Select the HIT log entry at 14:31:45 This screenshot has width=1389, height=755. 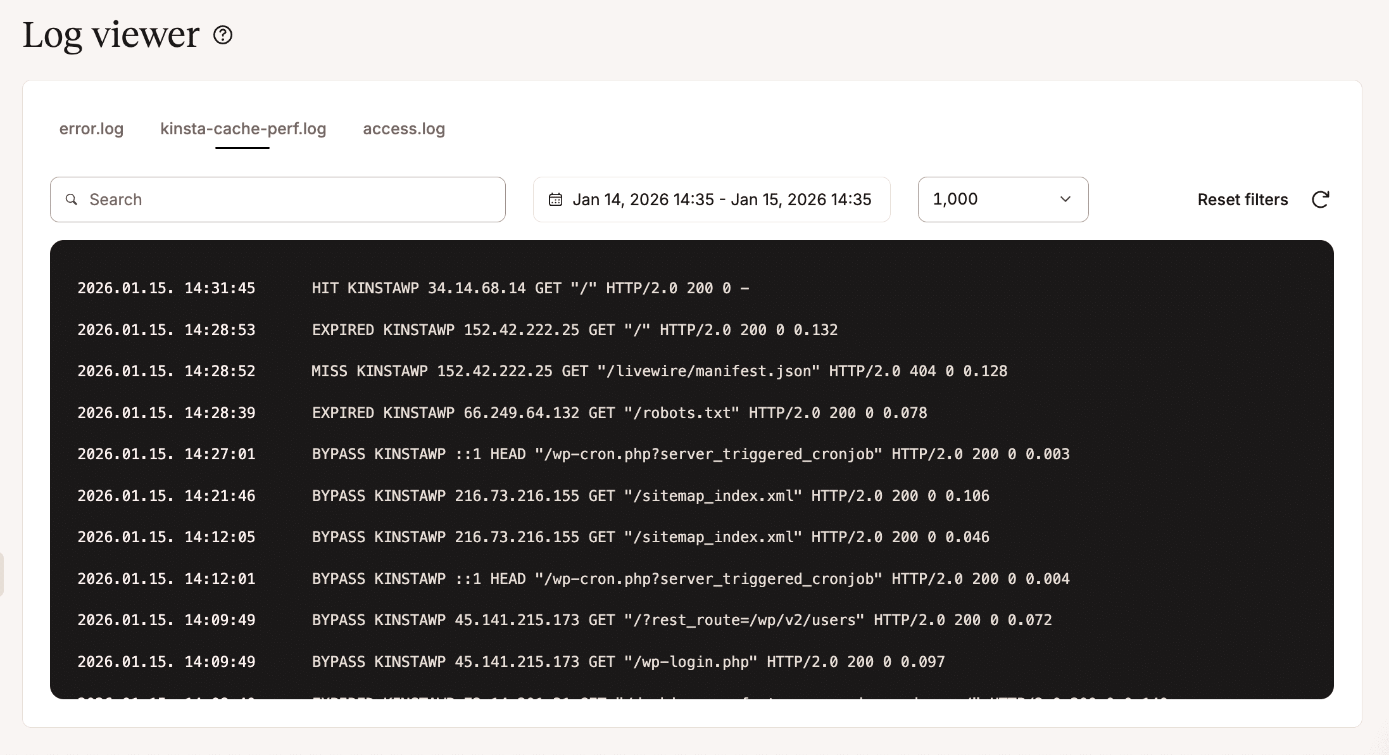tap(412, 288)
